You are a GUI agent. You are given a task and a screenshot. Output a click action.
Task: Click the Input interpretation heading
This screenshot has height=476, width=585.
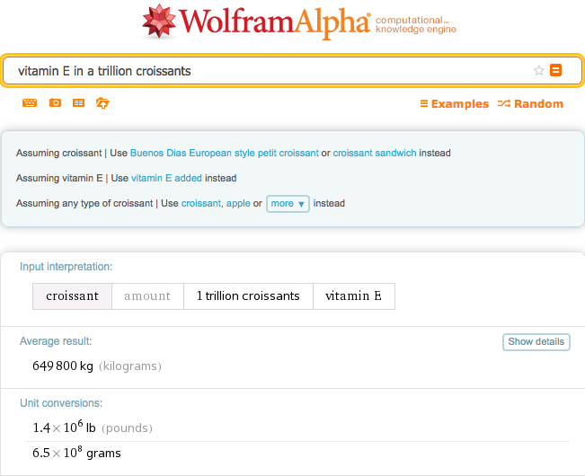tap(66, 267)
